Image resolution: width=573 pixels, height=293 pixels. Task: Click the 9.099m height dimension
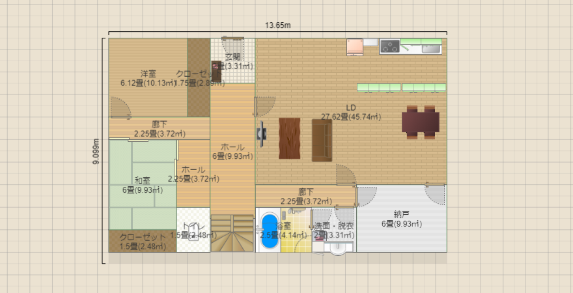point(96,151)
